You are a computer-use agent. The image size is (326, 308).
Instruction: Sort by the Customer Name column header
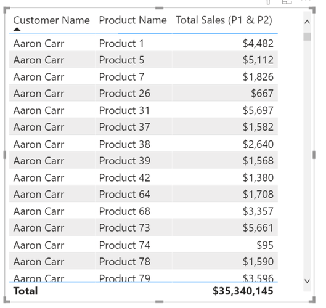(x=52, y=20)
